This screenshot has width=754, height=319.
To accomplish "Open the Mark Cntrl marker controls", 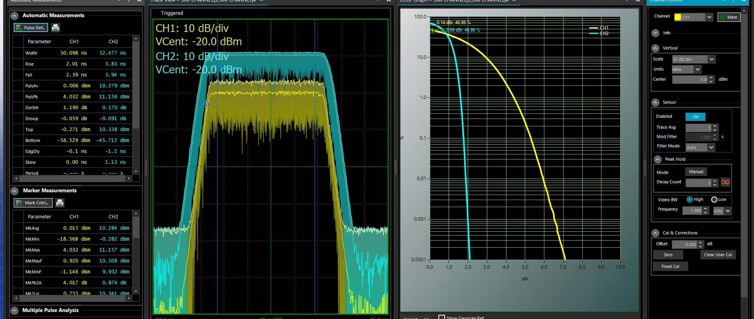I will pos(33,203).
